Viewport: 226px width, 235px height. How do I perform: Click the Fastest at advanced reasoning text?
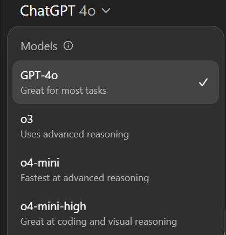click(85, 178)
